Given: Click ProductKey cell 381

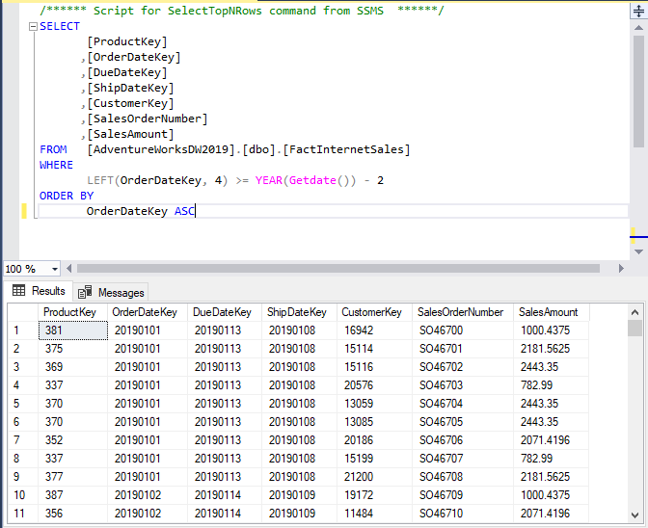Looking at the screenshot, I should point(72,330).
